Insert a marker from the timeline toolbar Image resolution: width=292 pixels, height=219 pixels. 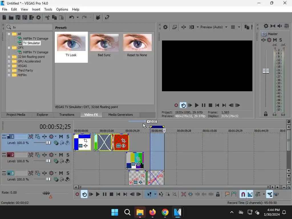pyautogui.click(x=227, y=194)
